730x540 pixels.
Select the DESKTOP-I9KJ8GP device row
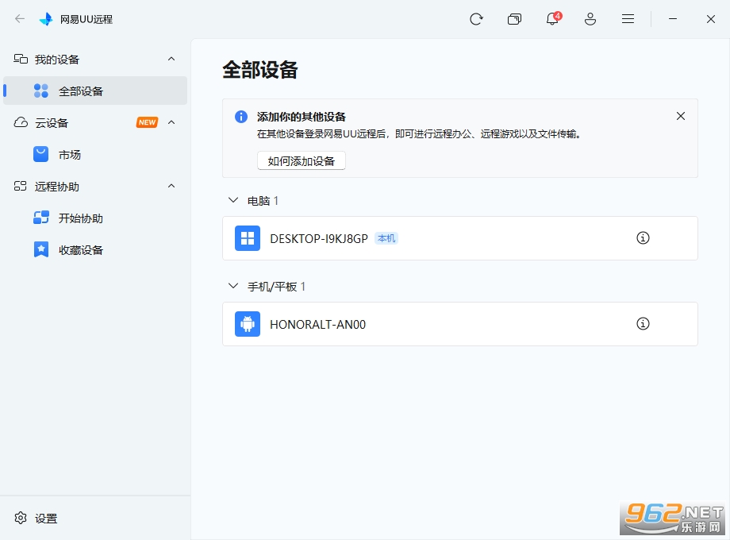[460, 238]
